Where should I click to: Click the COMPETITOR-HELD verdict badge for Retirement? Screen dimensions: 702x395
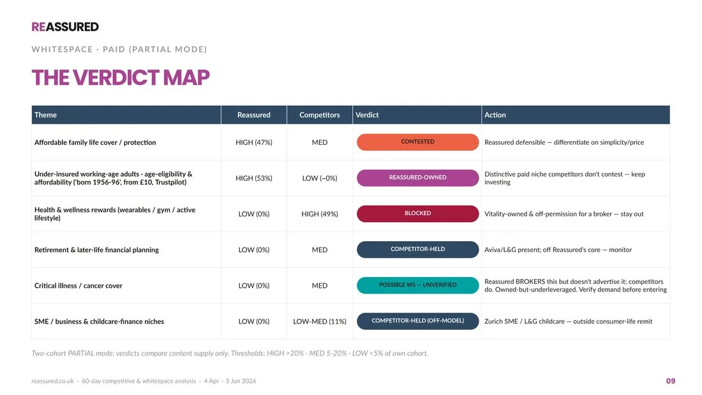418,250
